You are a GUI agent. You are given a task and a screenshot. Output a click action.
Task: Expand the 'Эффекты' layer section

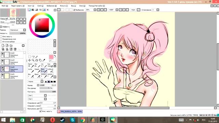1,27
